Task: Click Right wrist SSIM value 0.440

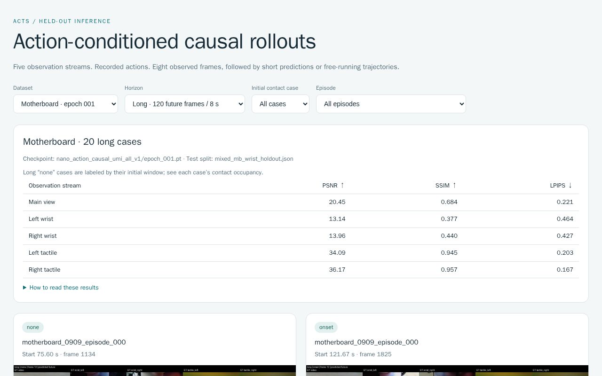Action: pyautogui.click(x=449, y=236)
